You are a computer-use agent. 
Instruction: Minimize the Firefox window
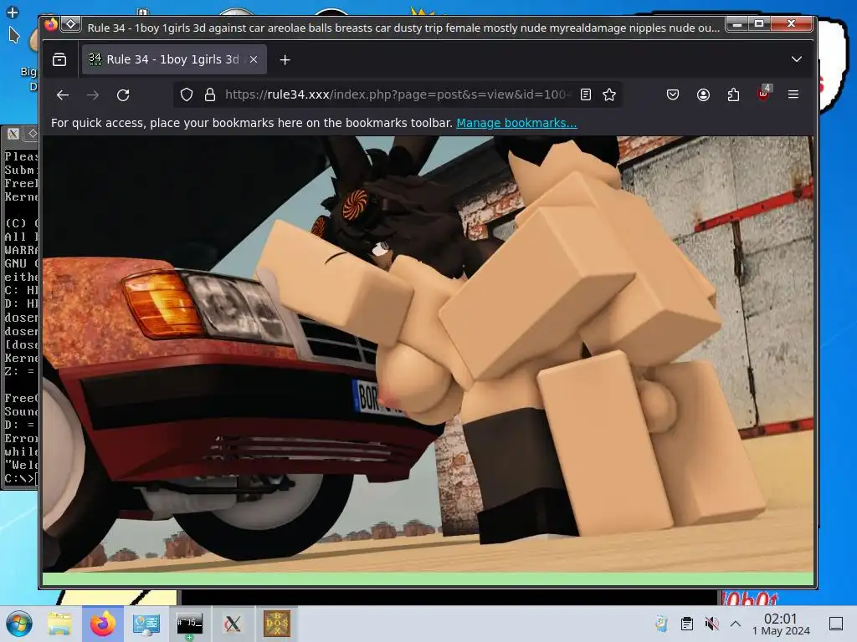(x=736, y=23)
